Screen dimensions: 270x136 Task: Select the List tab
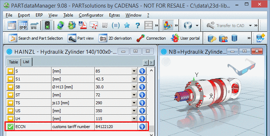click(26, 62)
